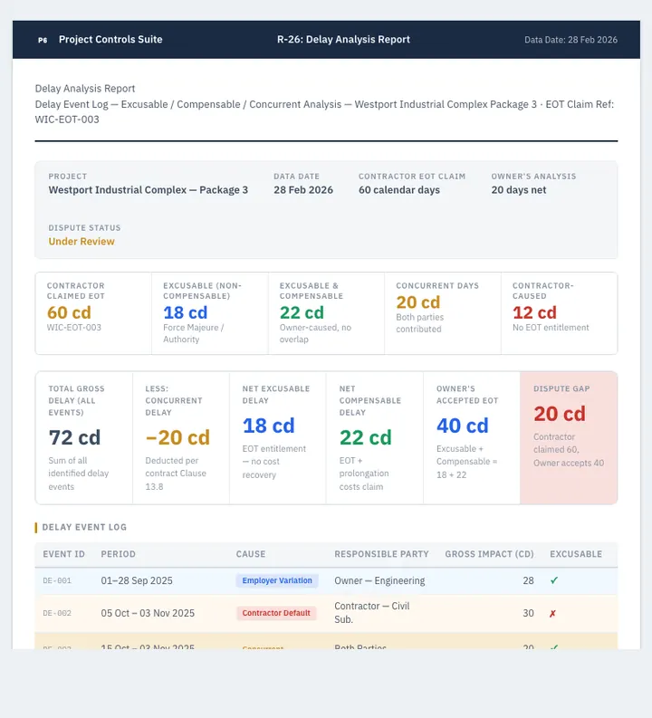Screen dimensions: 652x718
Task: Click the Gross Impact (CD) column header
Action: 490,554
